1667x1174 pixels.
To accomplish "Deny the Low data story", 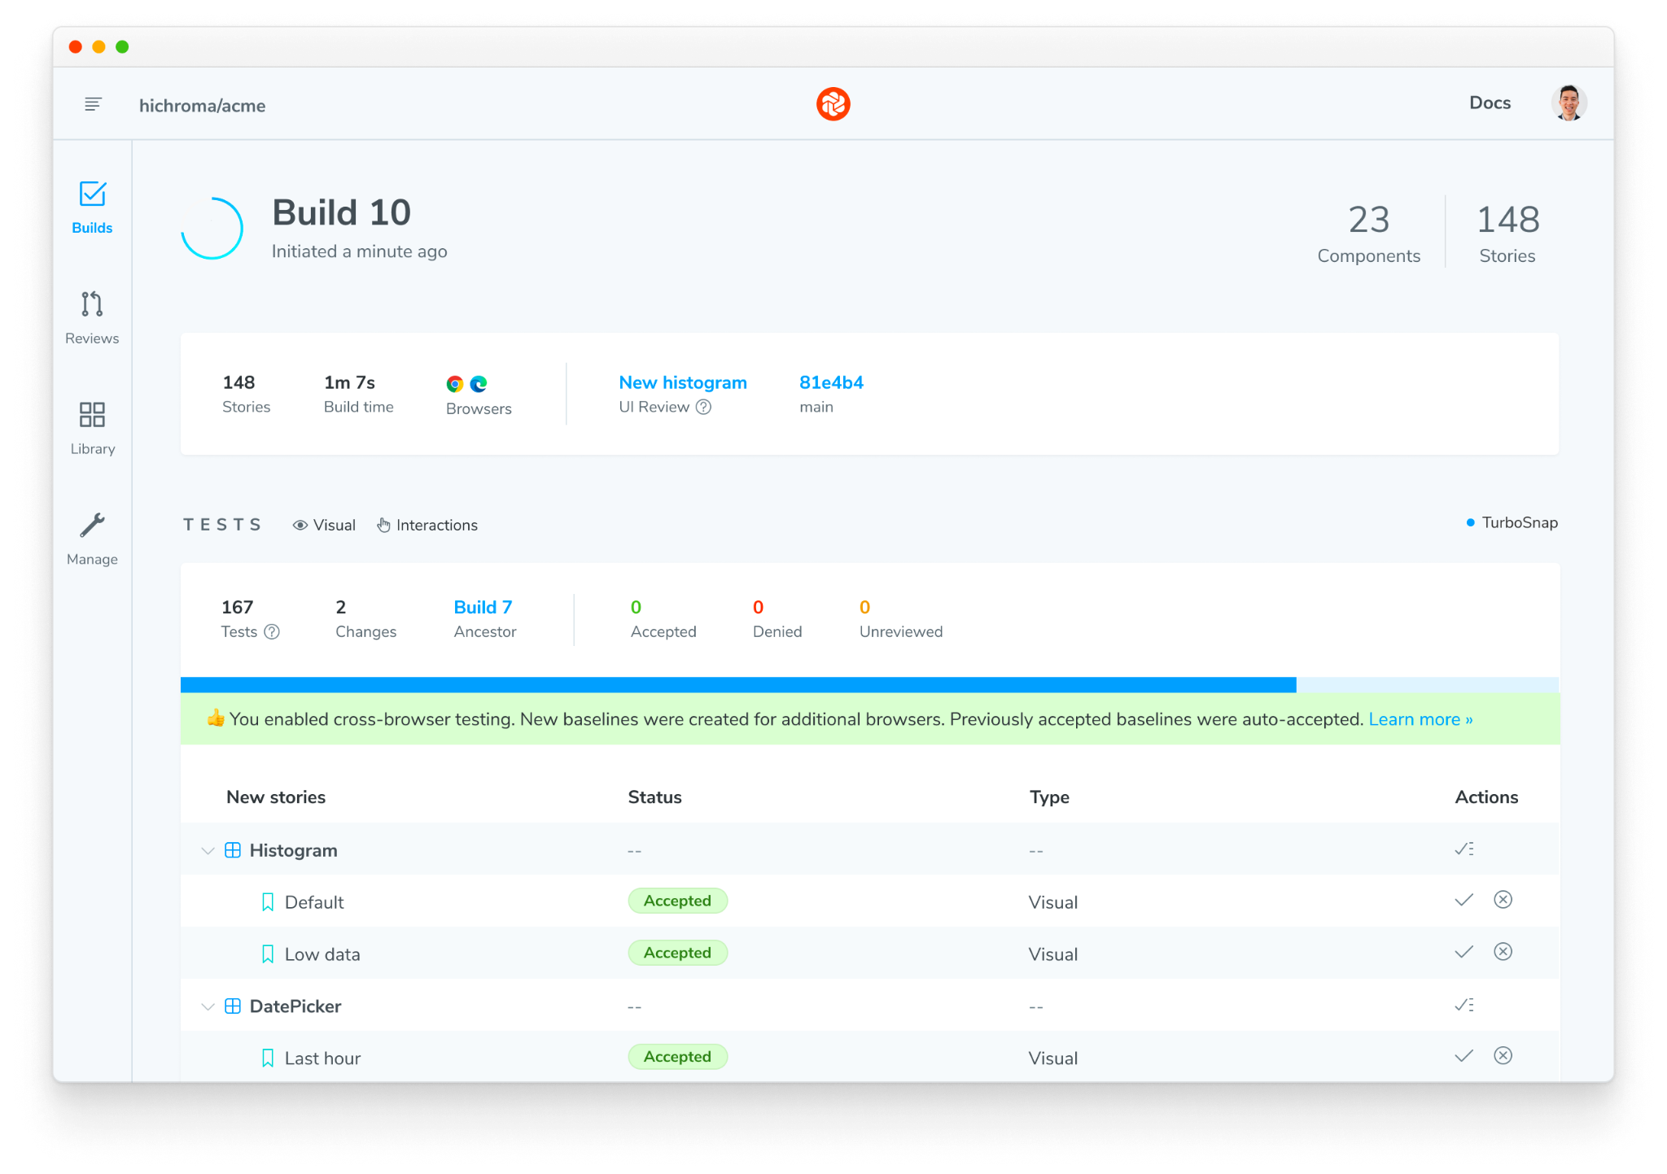I will (1503, 951).
